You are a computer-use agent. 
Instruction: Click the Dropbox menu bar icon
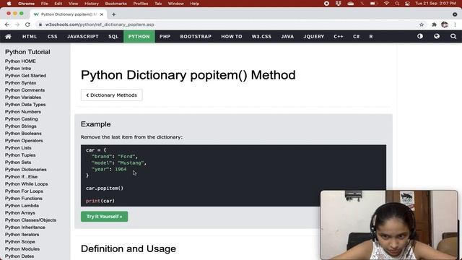[x=339, y=4]
